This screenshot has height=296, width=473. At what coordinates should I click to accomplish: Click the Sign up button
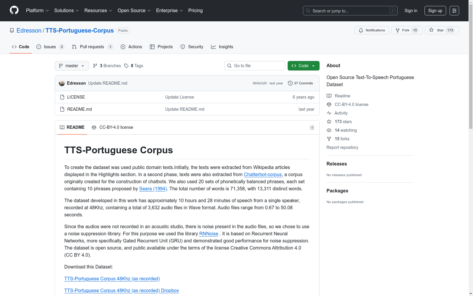pos(435,11)
